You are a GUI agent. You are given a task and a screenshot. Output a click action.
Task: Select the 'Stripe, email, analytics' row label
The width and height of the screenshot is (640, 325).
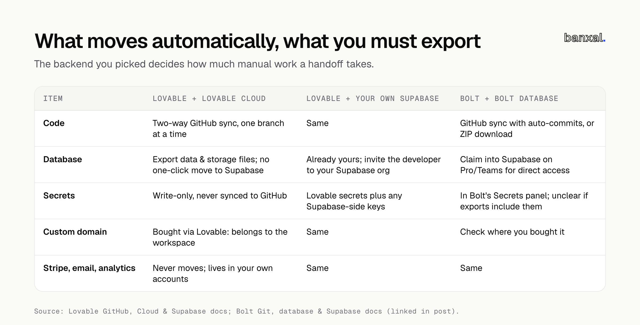(x=89, y=268)
